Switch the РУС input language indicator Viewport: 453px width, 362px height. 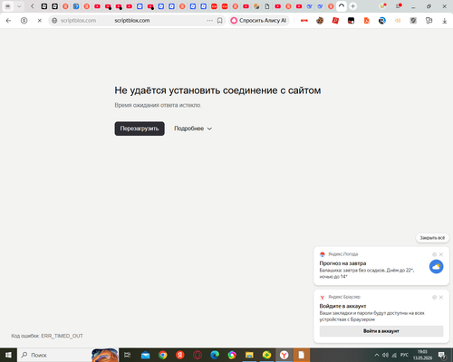coord(404,355)
